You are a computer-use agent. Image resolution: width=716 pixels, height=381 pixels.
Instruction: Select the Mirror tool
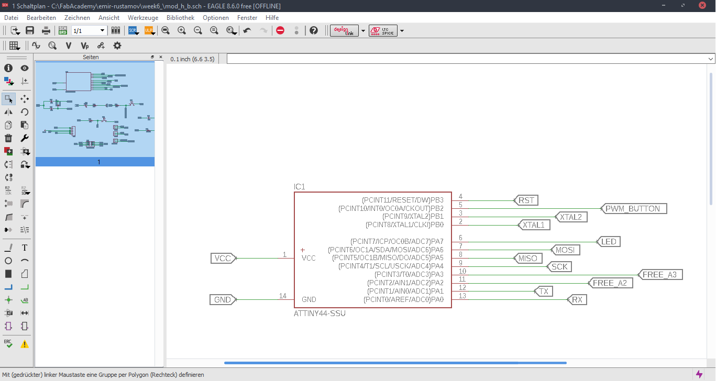click(x=8, y=111)
